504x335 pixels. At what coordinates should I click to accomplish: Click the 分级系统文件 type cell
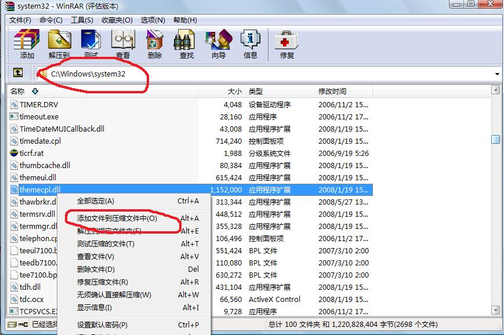269,153
